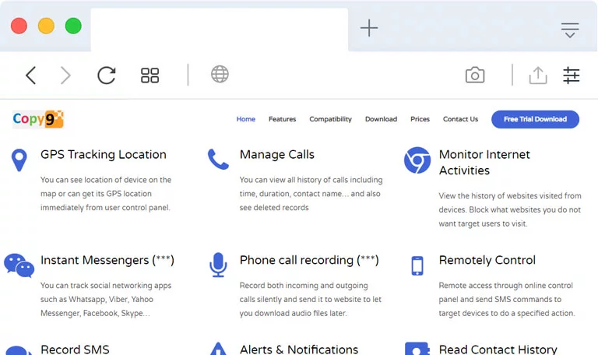This screenshot has width=598, height=355.
Task: Reload the page with the refresh icon
Action: click(107, 75)
